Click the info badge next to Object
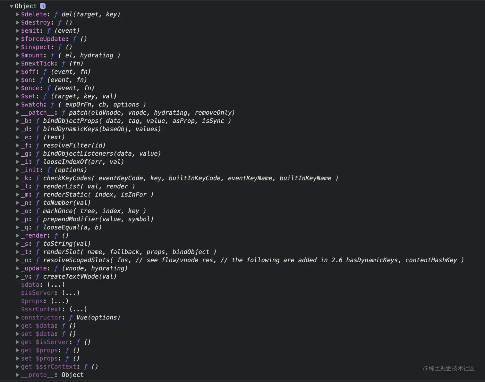 pyautogui.click(x=42, y=6)
